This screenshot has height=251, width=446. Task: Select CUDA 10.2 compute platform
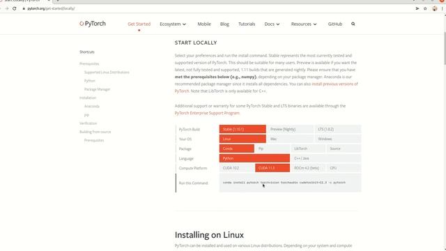(237, 168)
